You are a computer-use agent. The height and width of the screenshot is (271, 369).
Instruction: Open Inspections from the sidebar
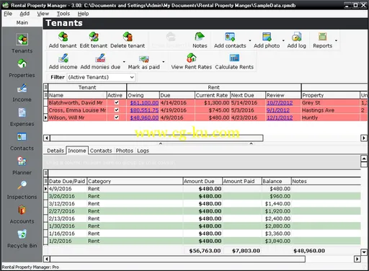[22, 190]
